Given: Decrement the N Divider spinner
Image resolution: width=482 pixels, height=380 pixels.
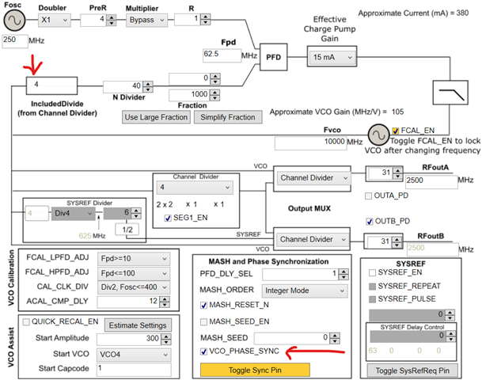Looking at the screenshot, I should click(148, 89).
